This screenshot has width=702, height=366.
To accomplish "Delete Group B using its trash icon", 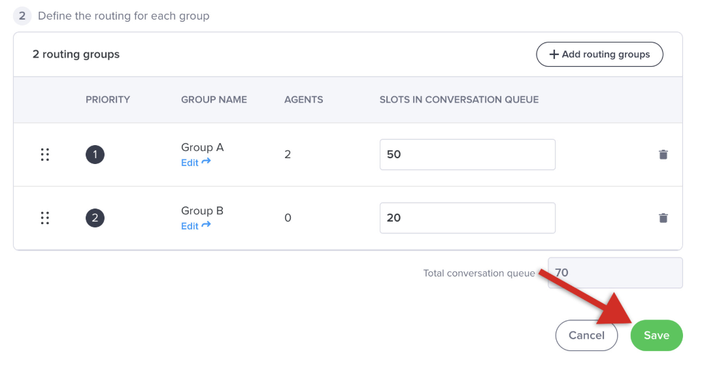I will click(x=663, y=218).
